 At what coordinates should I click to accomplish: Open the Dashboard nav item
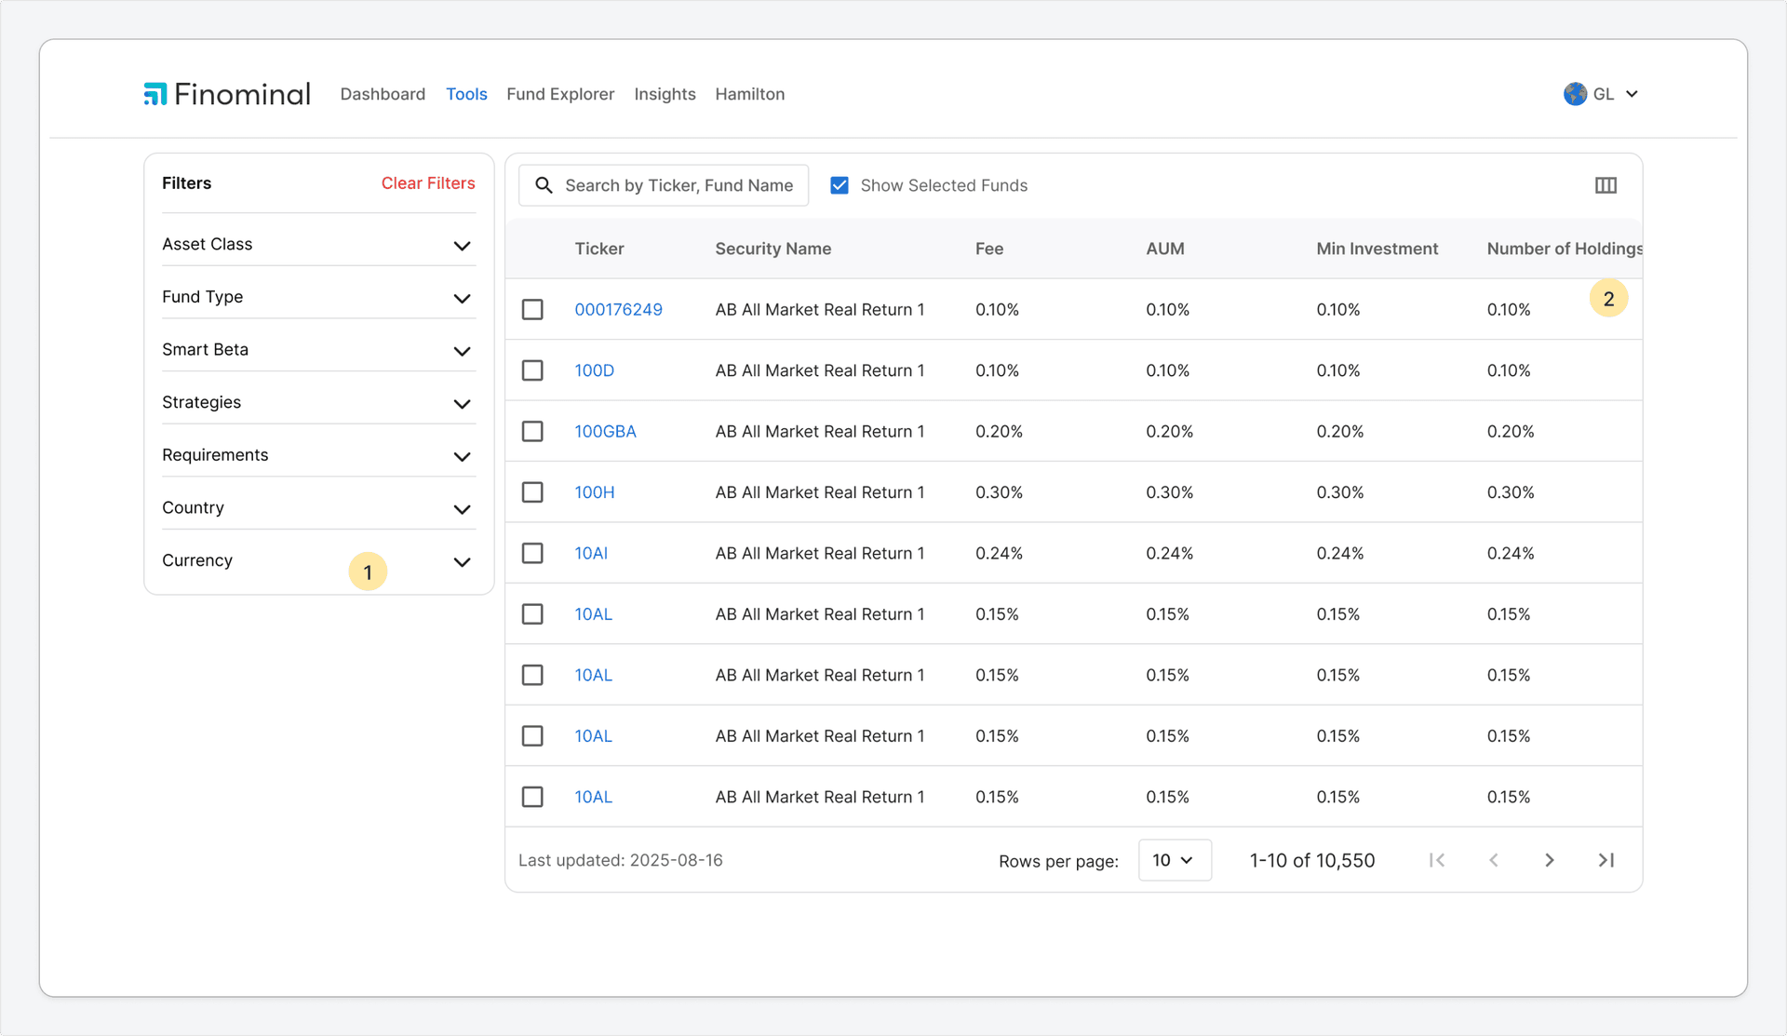click(383, 94)
